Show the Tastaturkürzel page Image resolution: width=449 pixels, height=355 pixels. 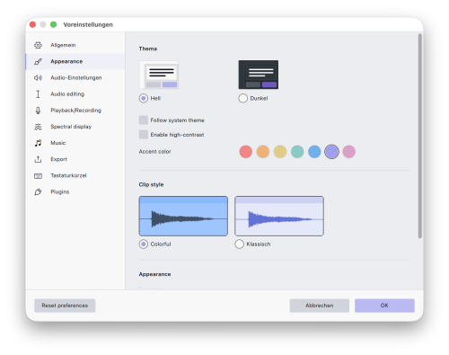point(75,175)
